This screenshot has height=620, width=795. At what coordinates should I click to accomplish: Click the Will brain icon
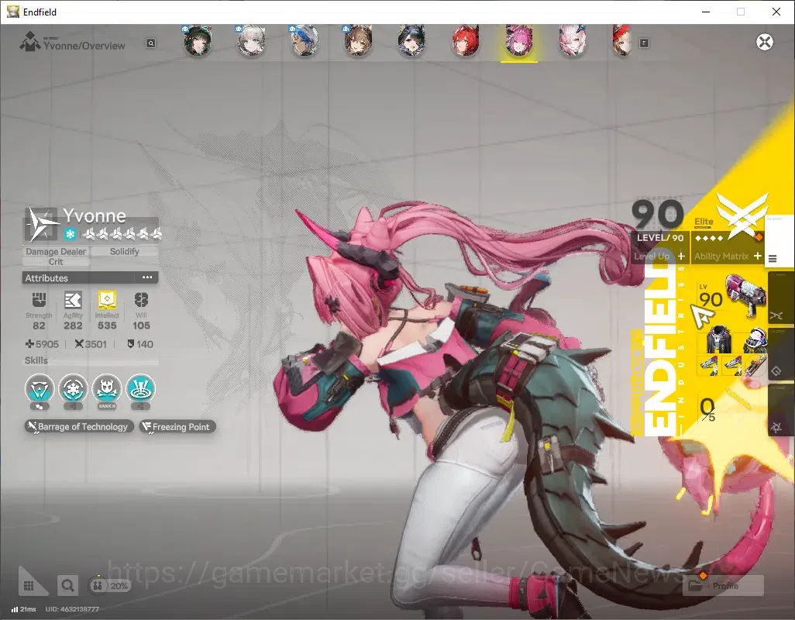[x=141, y=301]
